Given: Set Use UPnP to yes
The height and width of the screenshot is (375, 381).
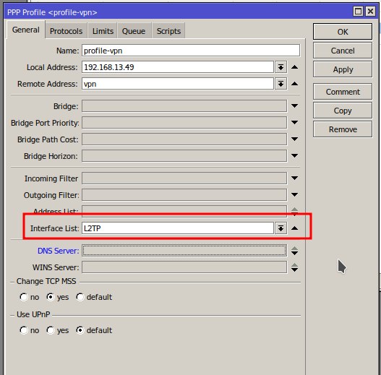Looking at the screenshot, I should click(x=51, y=330).
